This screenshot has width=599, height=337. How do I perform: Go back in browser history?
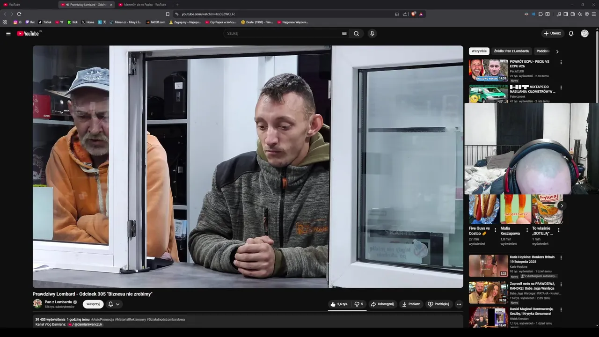point(6,14)
